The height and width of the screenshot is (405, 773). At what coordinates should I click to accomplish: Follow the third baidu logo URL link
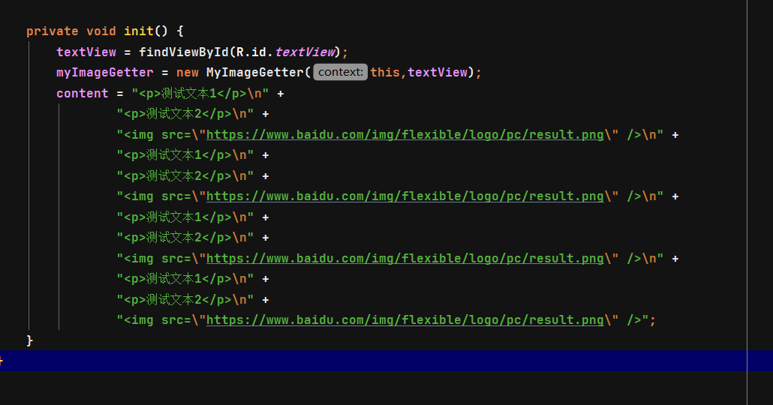click(405, 259)
